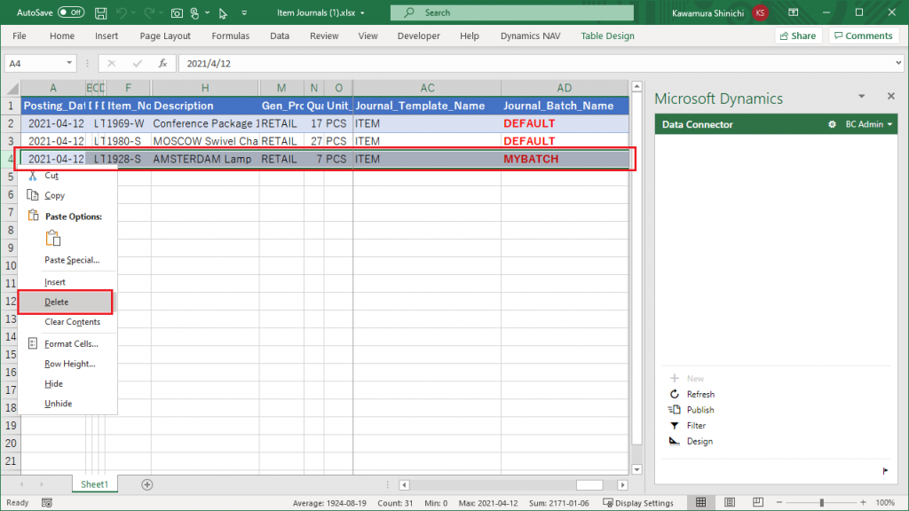Choose Clear Contents in the context menu
Screen dimensions: 909x511
(73, 322)
